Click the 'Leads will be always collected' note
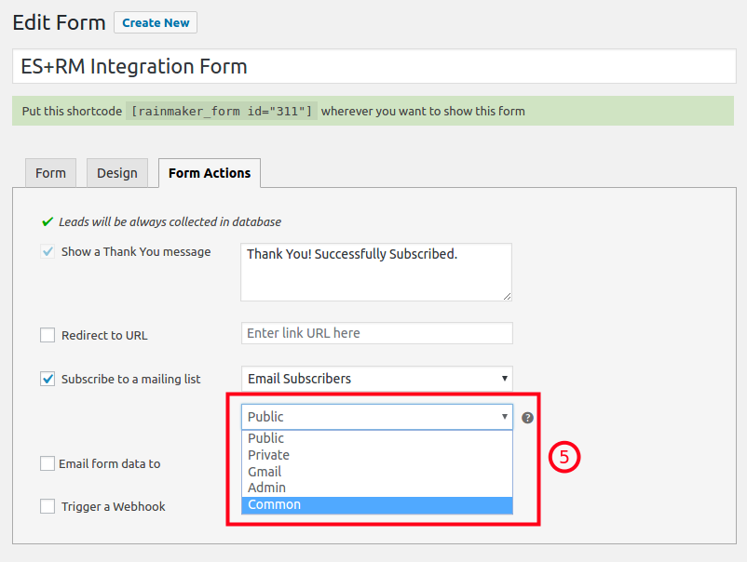 [170, 221]
